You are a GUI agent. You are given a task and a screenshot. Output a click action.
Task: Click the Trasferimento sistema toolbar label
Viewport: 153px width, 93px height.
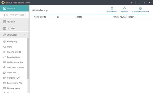pyautogui.click(x=140, y=11)
